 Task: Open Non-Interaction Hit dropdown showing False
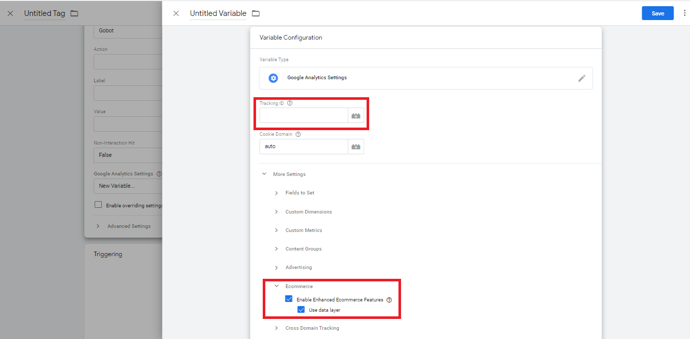(x=128, y=155)
